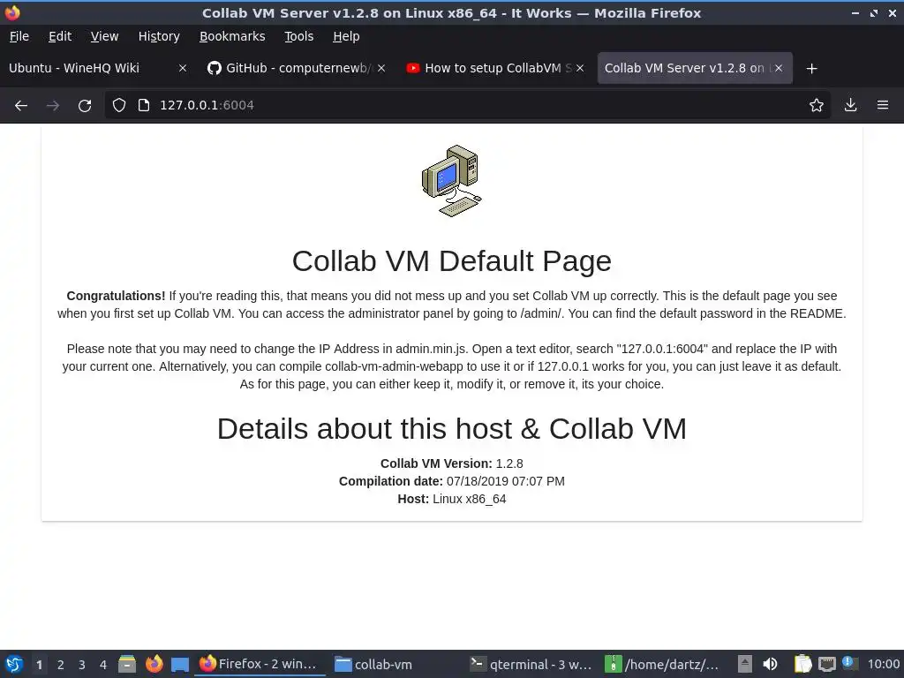The image size is (904, 678).
Task: Open a new tab with plus button
Action: click(812, 69)
